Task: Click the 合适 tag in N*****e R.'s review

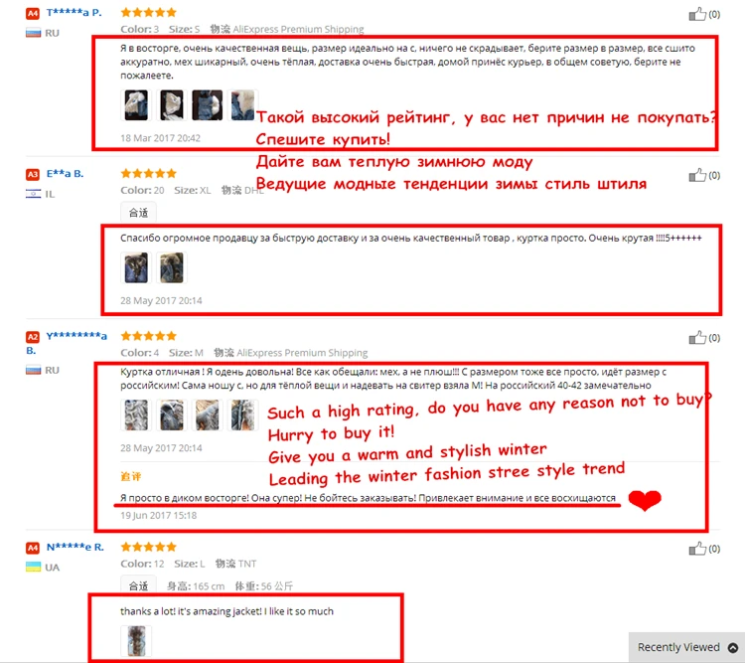Action: [138, 585]
